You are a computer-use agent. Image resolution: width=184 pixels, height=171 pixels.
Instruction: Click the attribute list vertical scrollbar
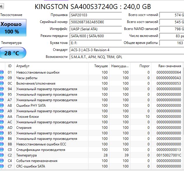point(183,101)
